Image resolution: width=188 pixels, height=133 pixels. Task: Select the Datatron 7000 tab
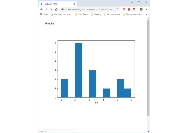pos(58,4)
